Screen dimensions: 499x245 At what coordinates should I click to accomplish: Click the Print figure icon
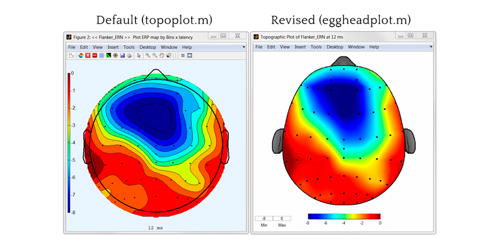pyautogui.click(x=129, y=56)
